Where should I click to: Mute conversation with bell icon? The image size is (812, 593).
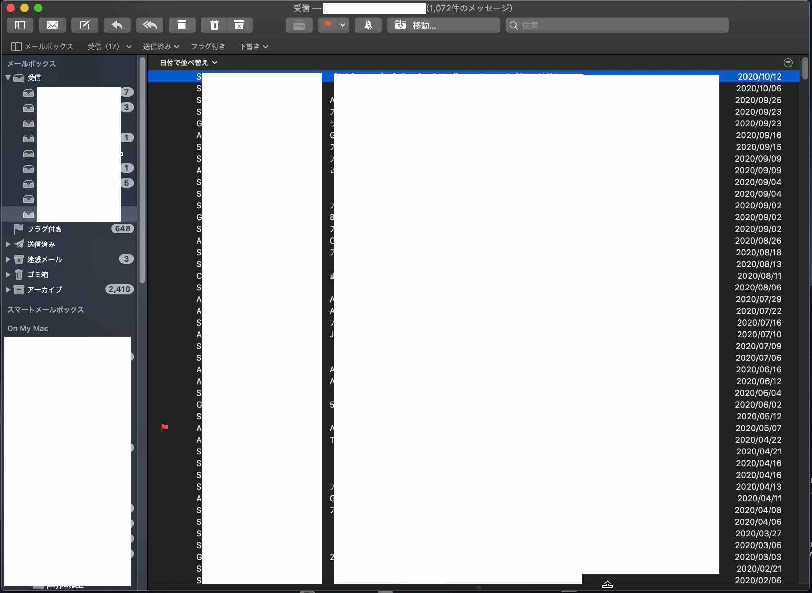[368, 25]
